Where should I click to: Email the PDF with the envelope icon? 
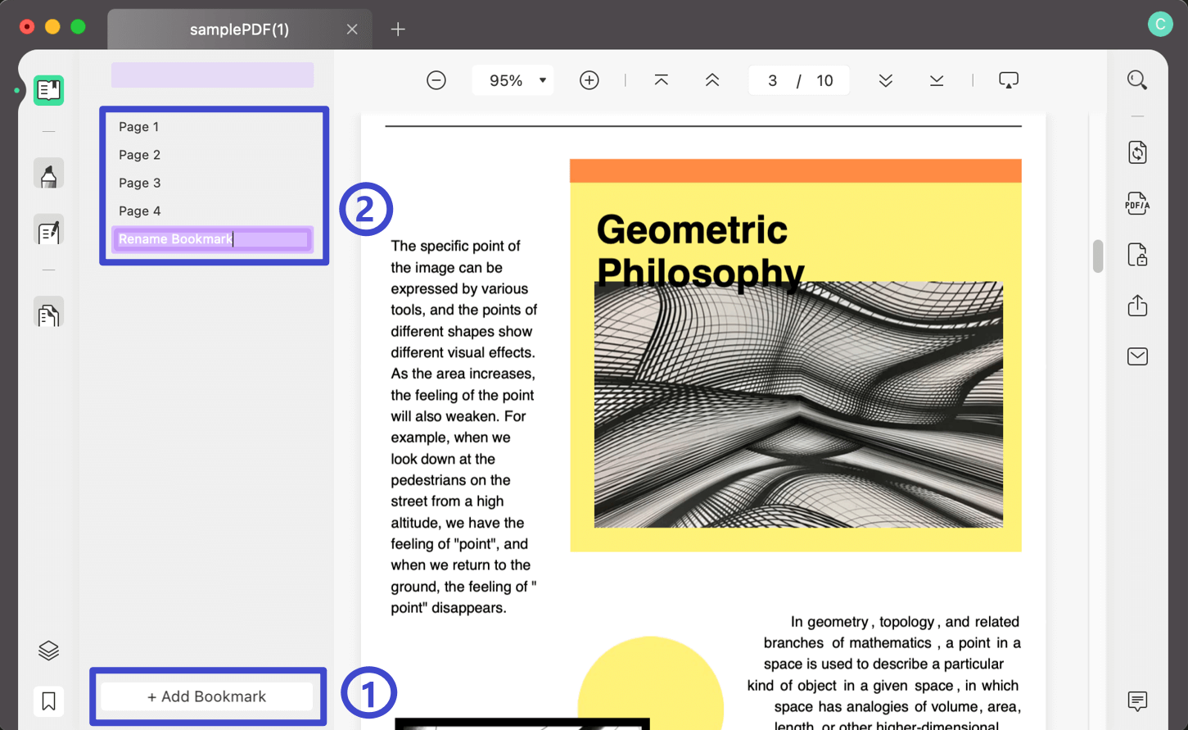point(1137,356)
